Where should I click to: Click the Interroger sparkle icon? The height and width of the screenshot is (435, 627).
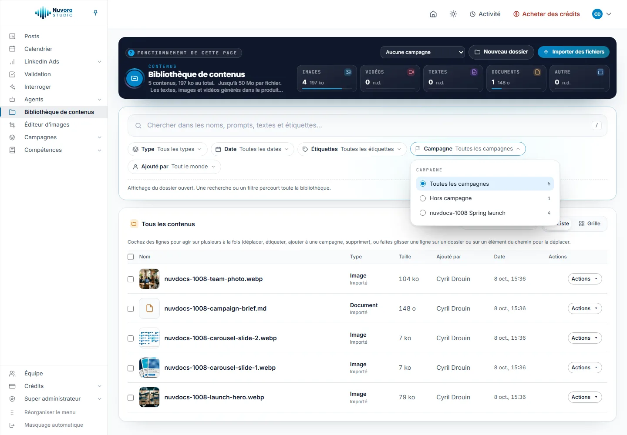[12, 87]
